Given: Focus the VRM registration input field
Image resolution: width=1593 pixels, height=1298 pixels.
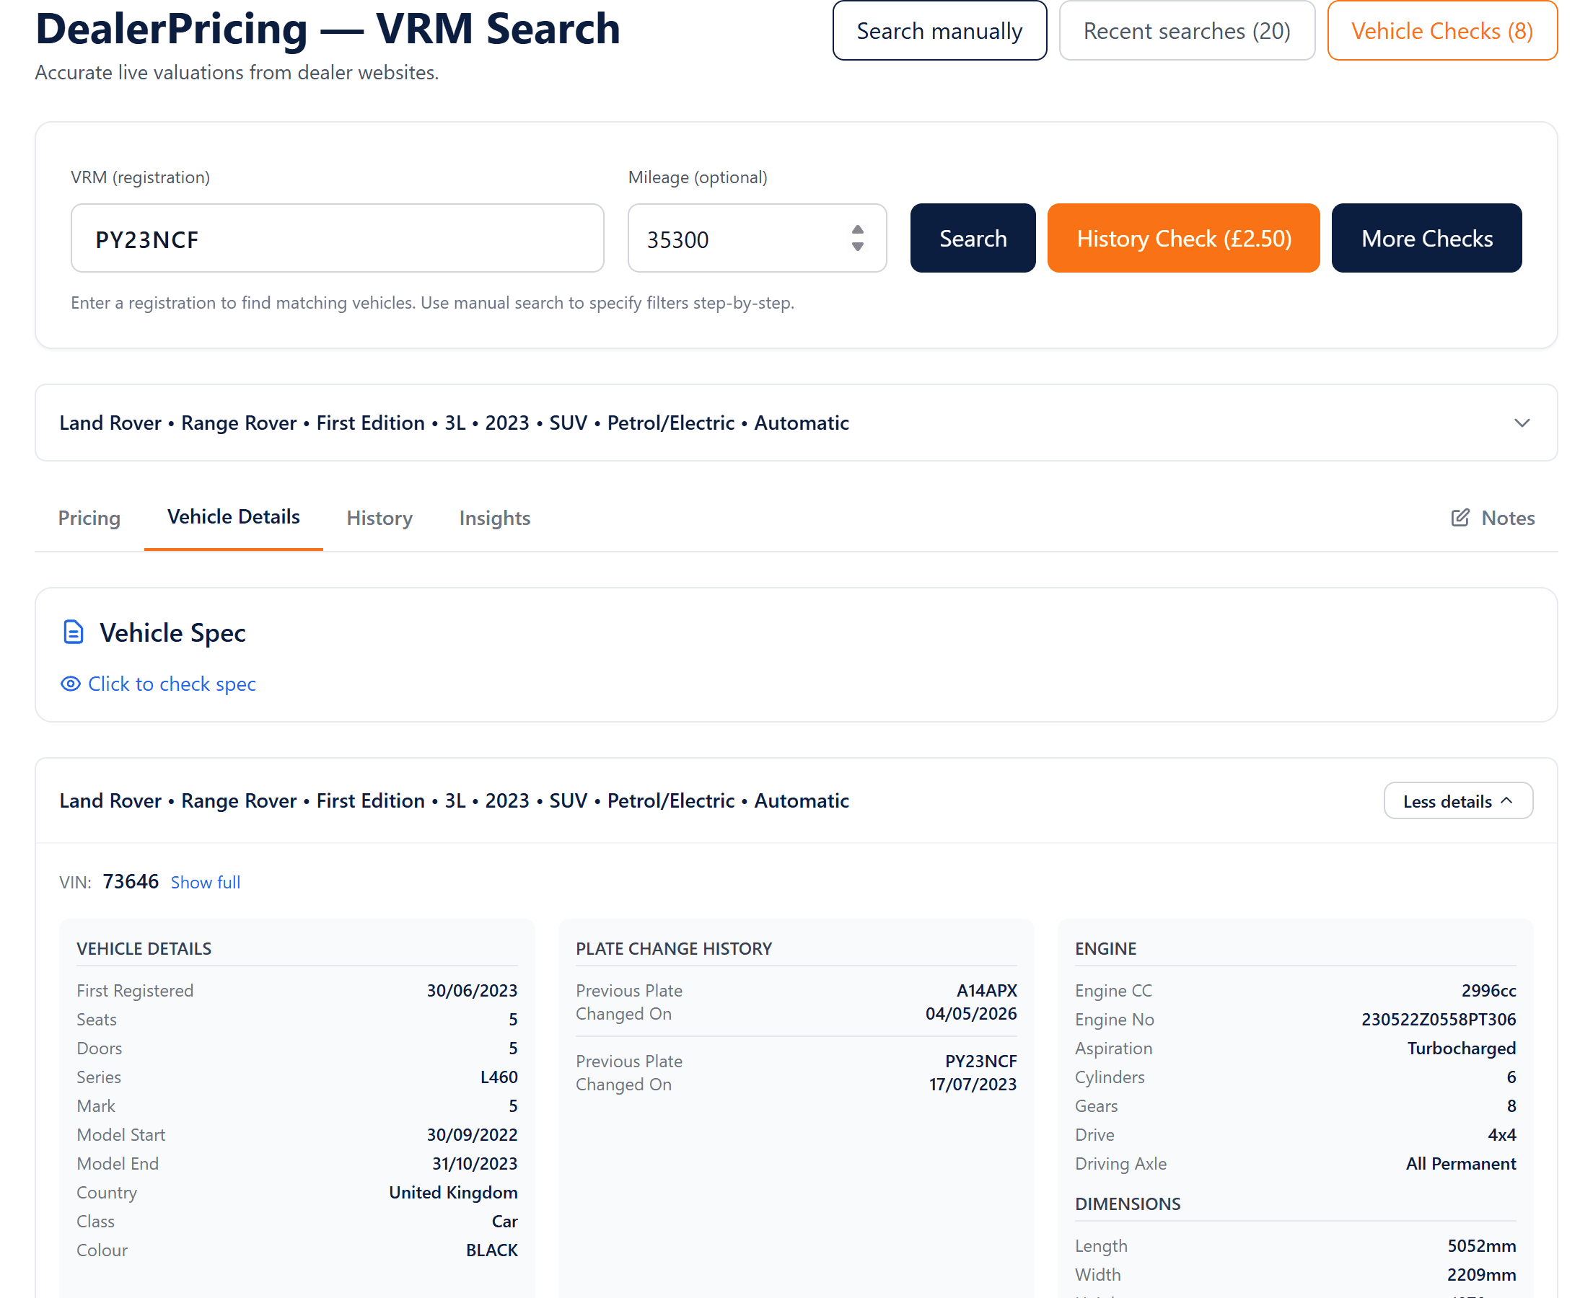Looking at the screenshot, I should coord(338,238).
